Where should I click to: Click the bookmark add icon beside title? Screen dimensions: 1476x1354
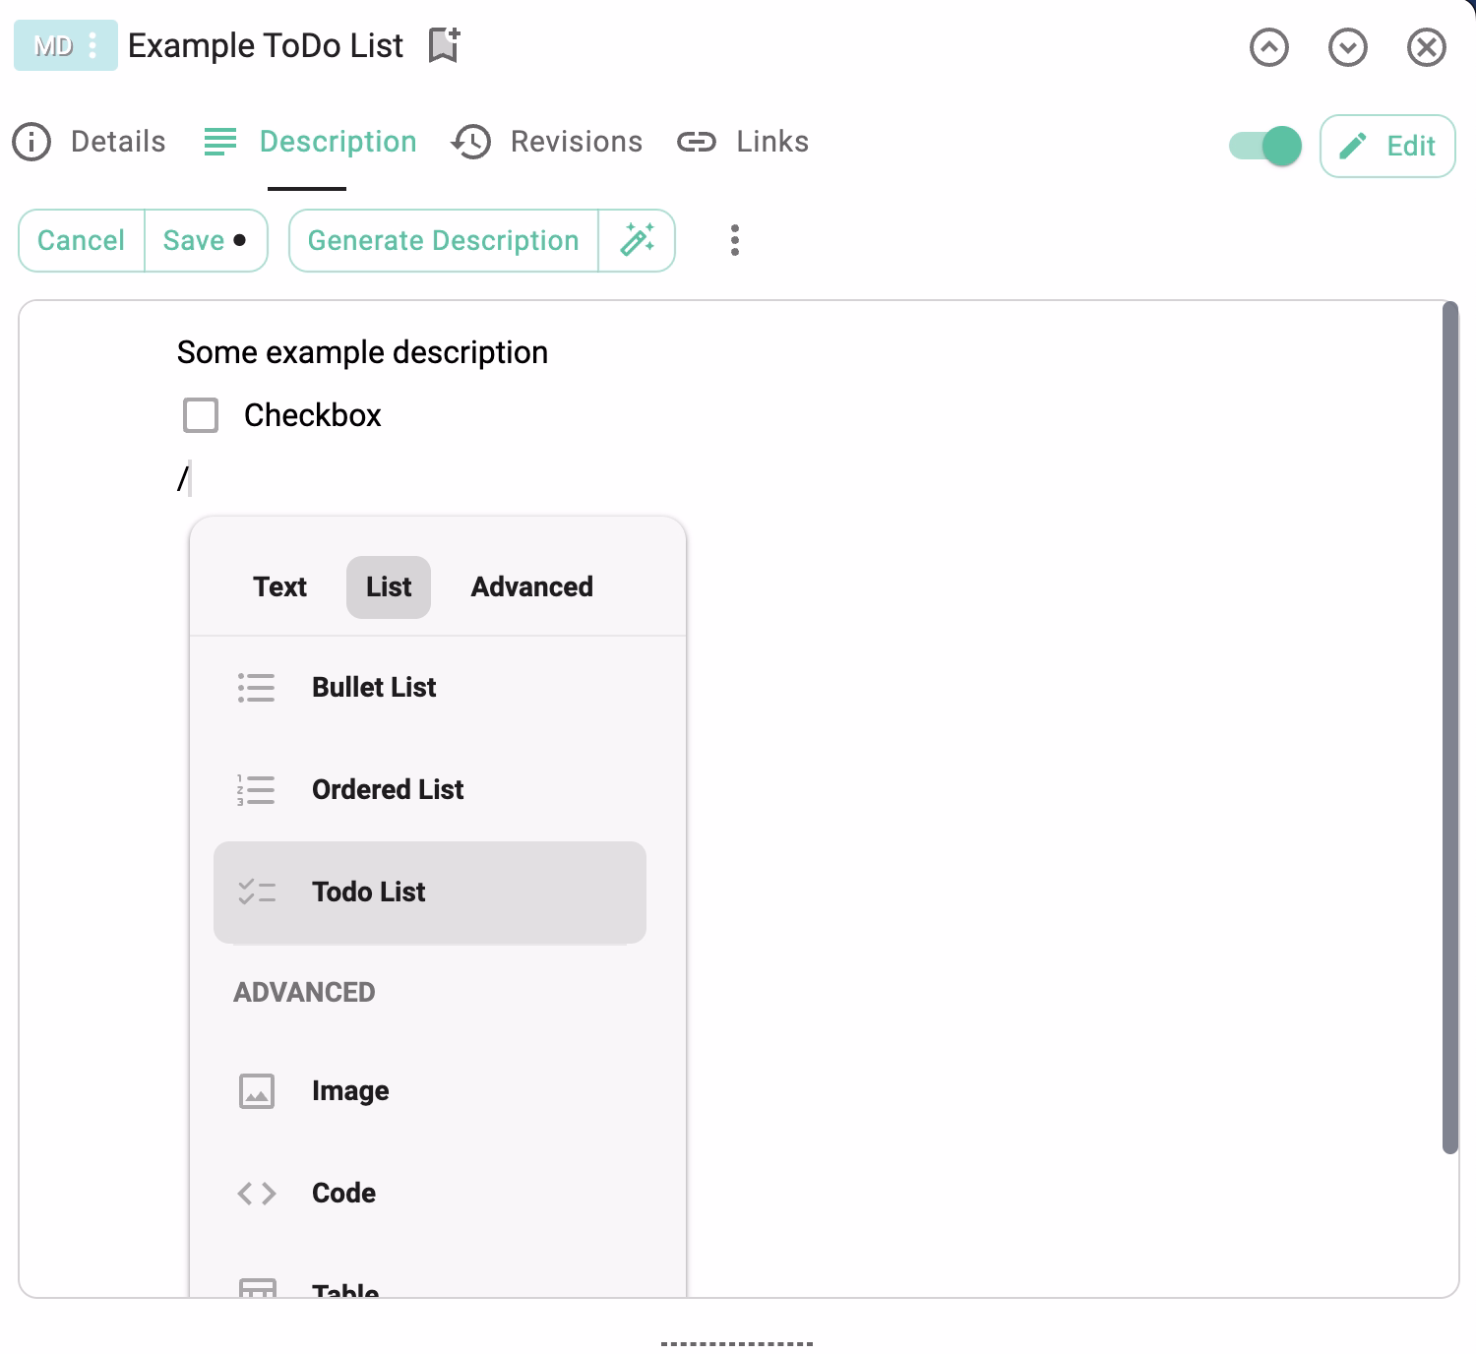(445, 45)
